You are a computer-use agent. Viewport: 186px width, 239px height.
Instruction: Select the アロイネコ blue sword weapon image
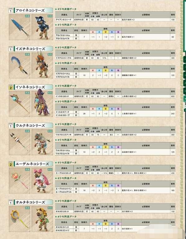[x=20, y=27]
